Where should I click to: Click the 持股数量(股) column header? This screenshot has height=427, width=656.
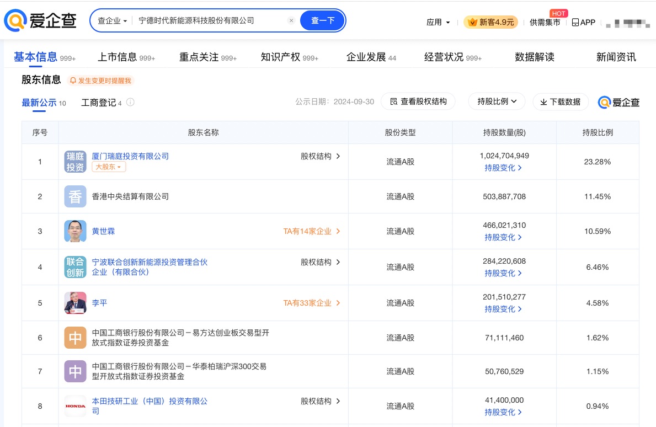tap(504, 132)
